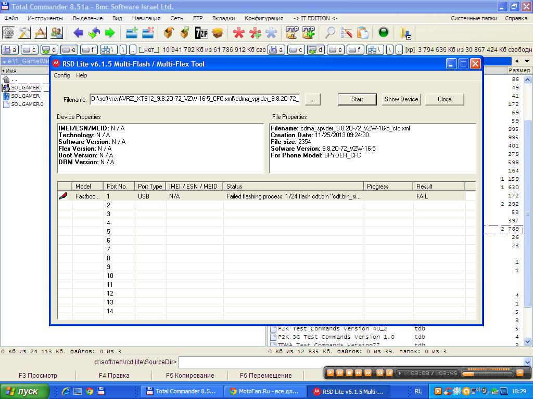Screen dimensions: 533x399
Task: Open the Инструменты menu
Action: point(45,18)
